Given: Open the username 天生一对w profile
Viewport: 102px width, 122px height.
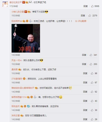Looking at the screenshot, I should [x=16, y=60].
